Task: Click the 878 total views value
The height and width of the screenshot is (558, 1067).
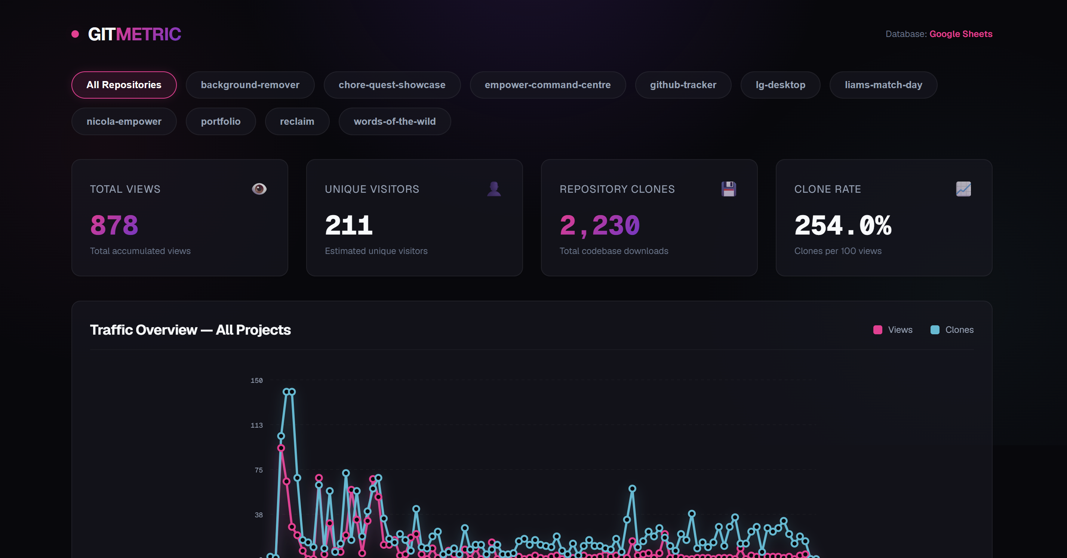Action: pos(114,225)
